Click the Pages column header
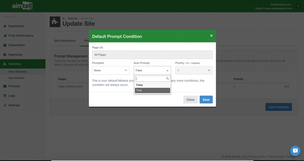Image resolution: width=304 pixels, height=161 pixels. click(x=62, y=79)
